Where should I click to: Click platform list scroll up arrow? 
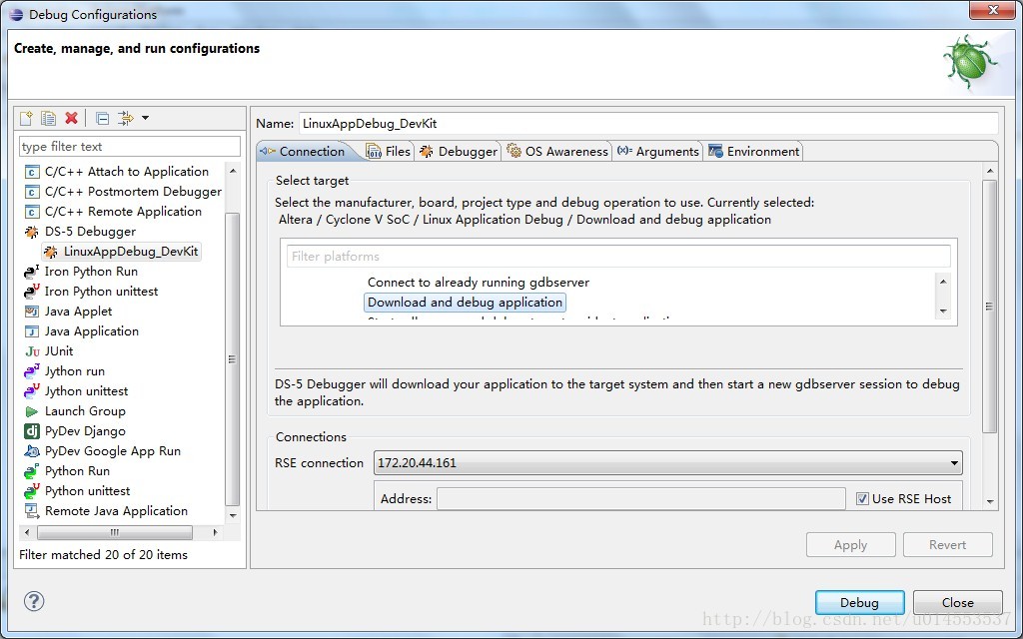(943, 281)
